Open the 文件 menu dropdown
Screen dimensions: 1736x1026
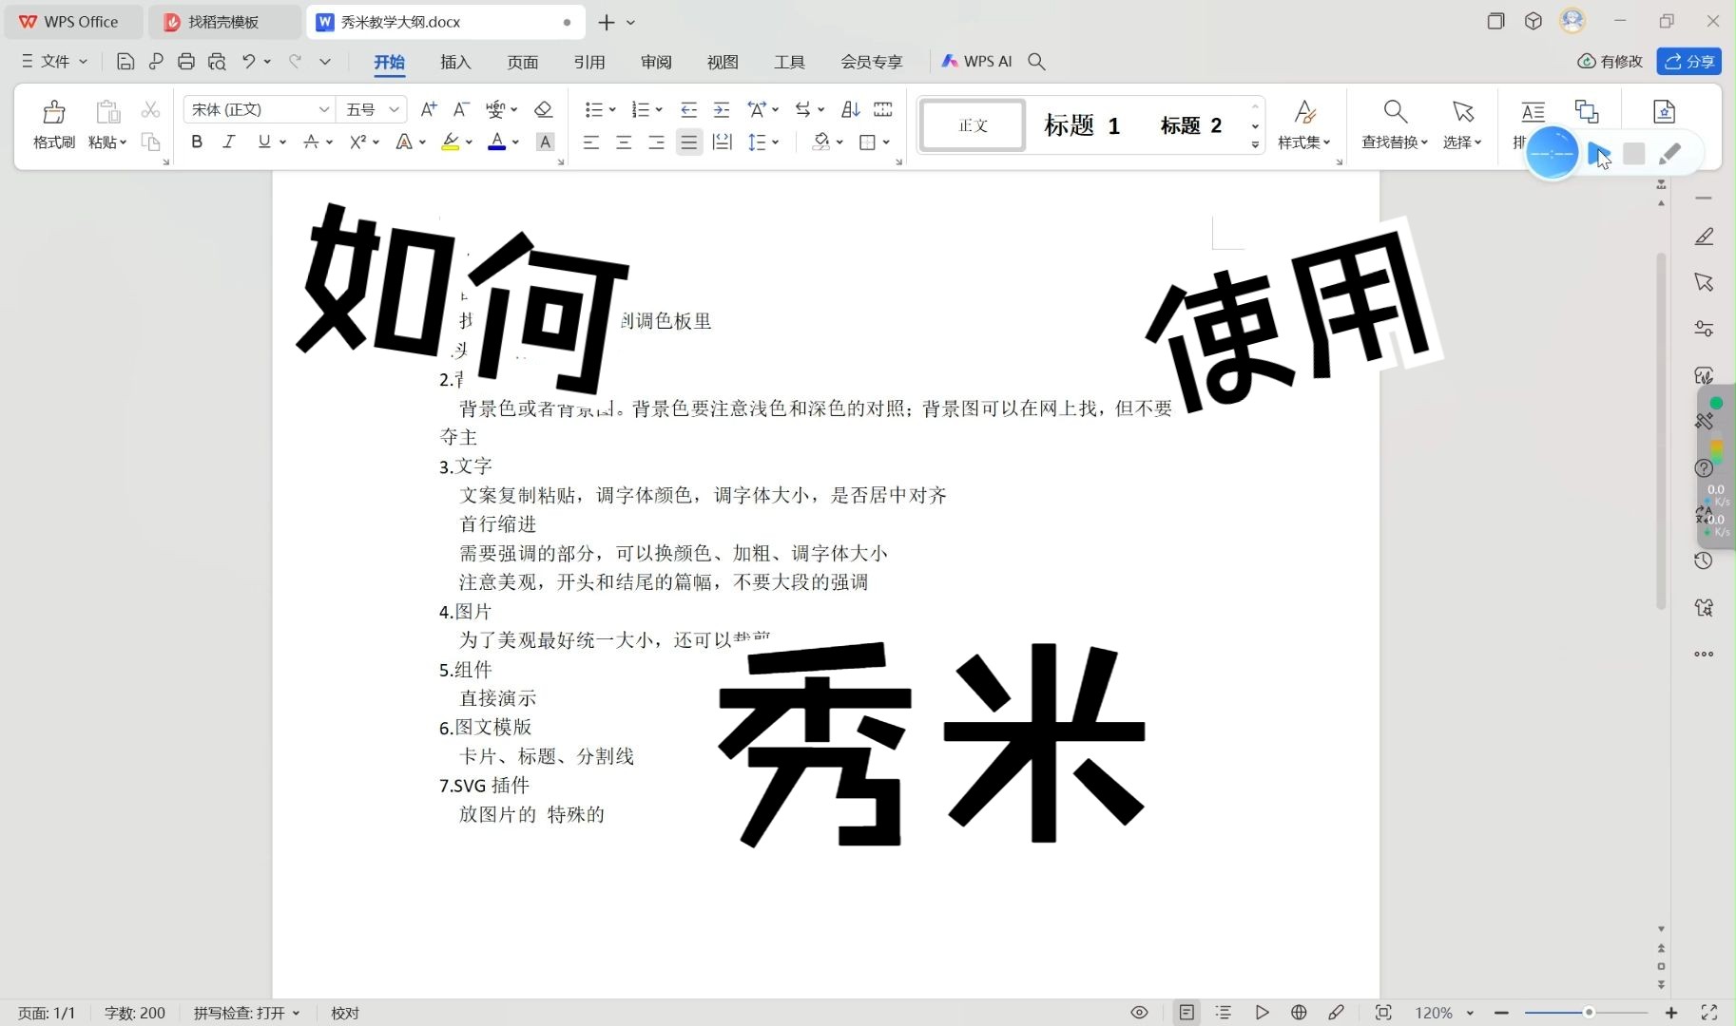55,62
